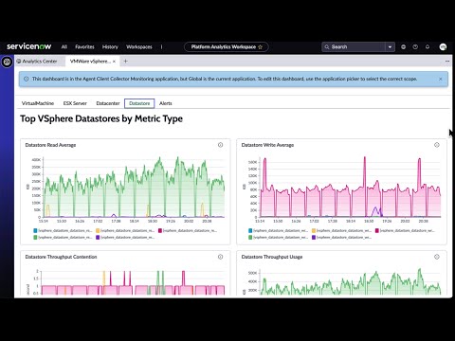Open the All menu
This screenshot has height=341, width=455.
[x=64, y=46]
